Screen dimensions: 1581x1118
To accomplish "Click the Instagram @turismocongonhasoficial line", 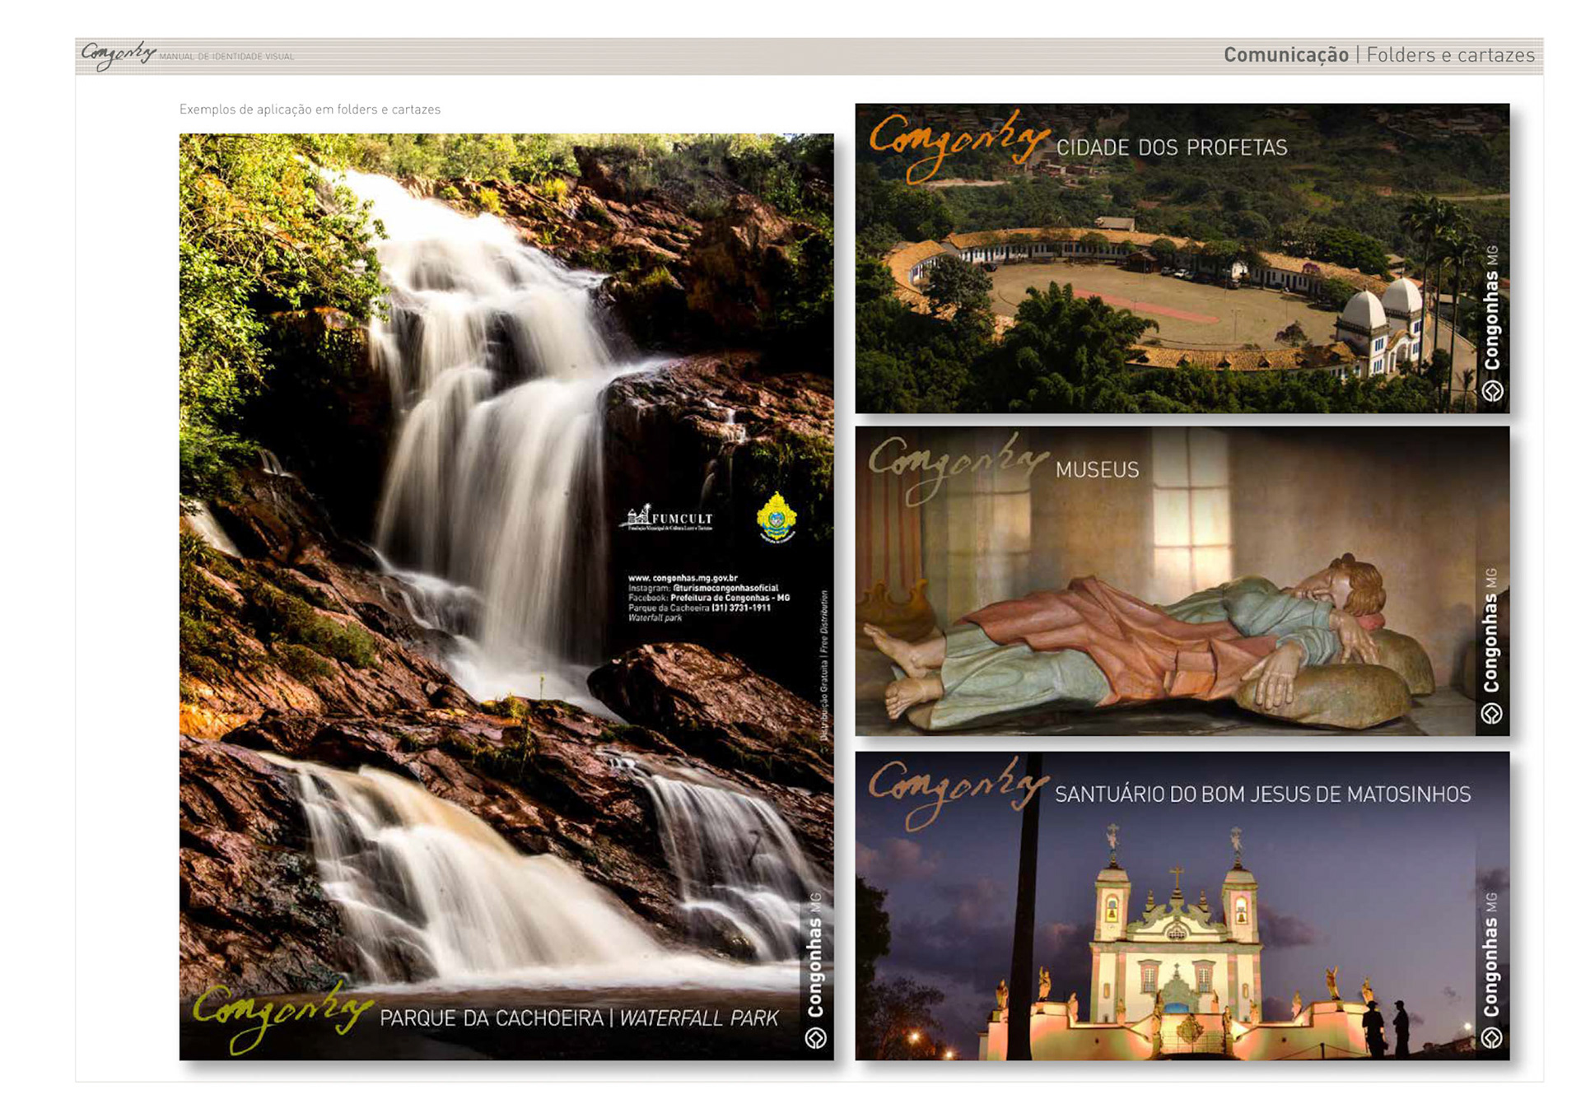I will pyautogui.click(x=703, y=589).
